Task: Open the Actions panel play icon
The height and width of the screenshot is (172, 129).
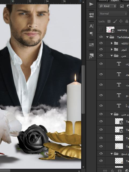Action: coord(91,4)
